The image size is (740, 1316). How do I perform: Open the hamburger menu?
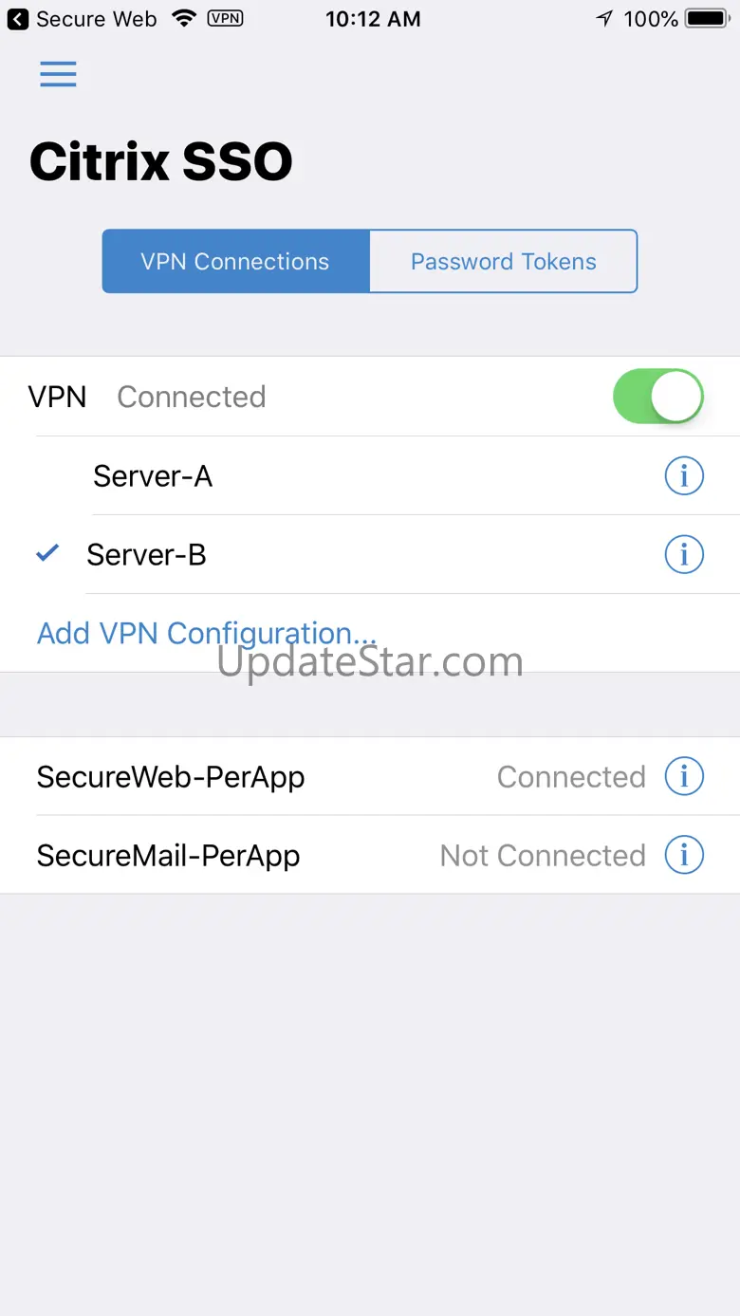pos(58,74)
